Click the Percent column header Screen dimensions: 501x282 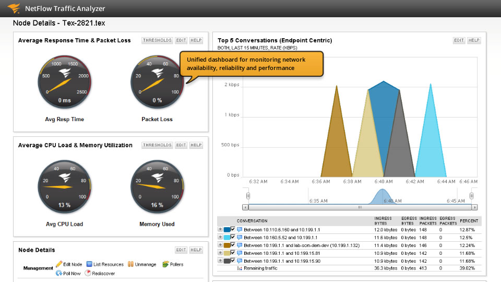tap(469, 221)
